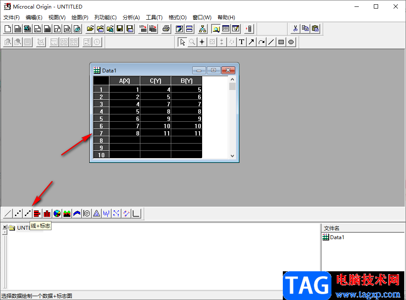Click the Save Template icon
406x300 pixels.
[x=130, y=29]
